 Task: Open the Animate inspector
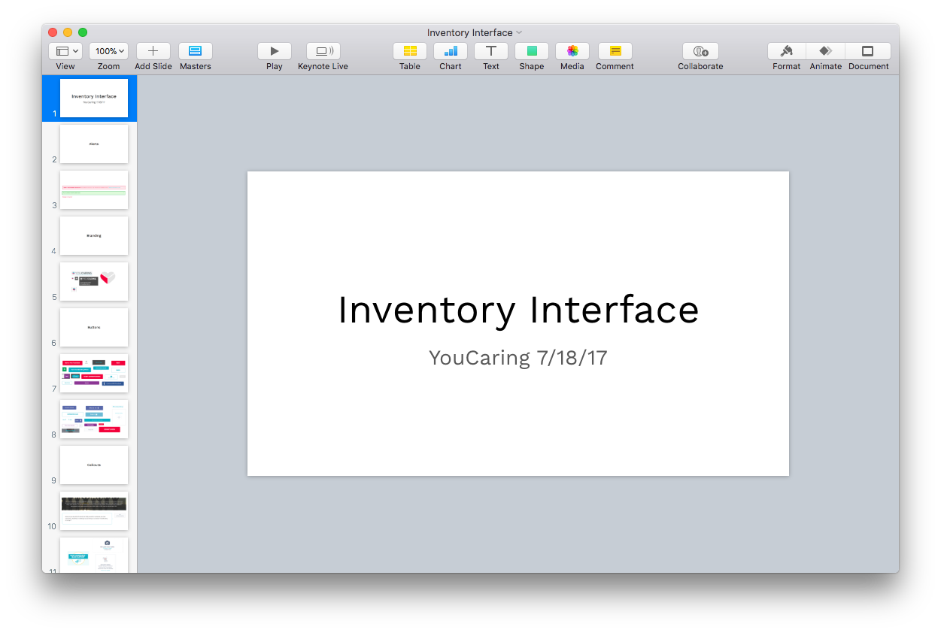[x=826, y=51]
